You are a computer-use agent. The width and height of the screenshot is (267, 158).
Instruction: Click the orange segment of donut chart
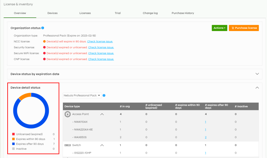point(25,97)
